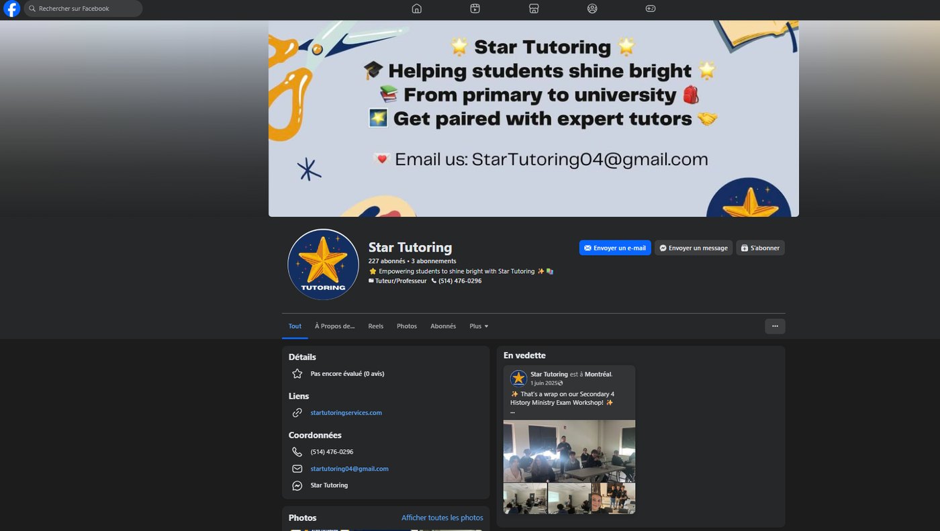
Task: Click the Envoyer un e-mail button
Action: pyautogui.click(x=615, y=248)
